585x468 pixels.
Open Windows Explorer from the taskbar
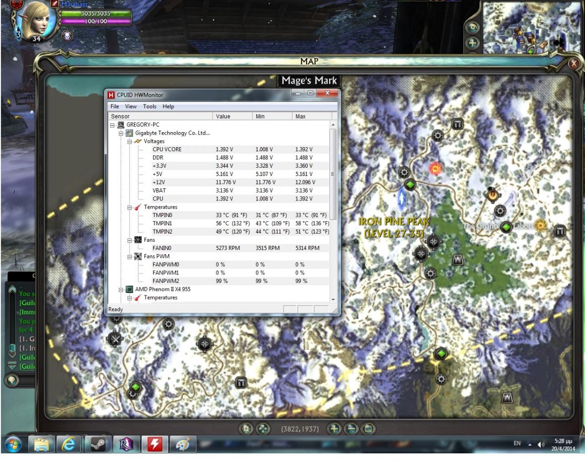(x=41, y=445)
